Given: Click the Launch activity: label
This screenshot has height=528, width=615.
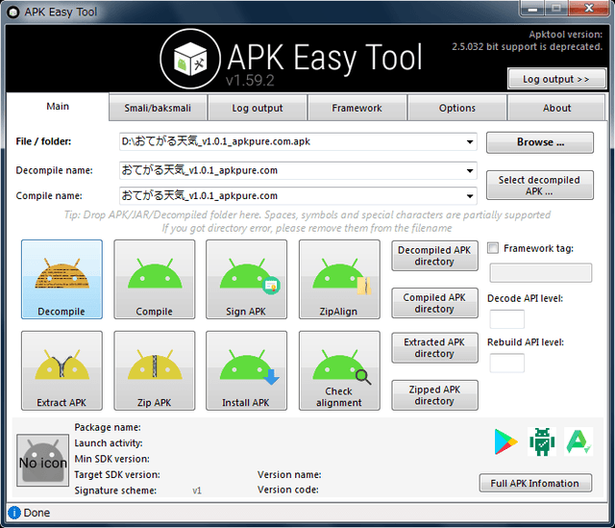Looking at the screenshot, I should click(109, 443).
